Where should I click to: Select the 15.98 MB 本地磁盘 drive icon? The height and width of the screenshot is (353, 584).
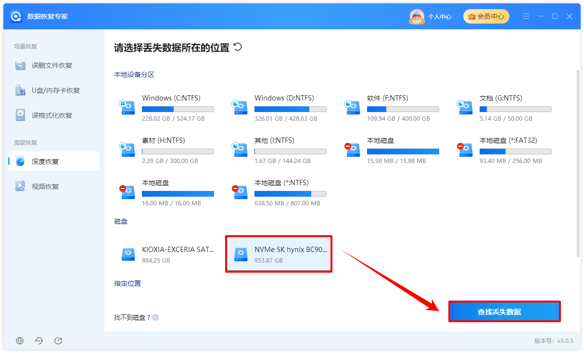pos(353,150)
